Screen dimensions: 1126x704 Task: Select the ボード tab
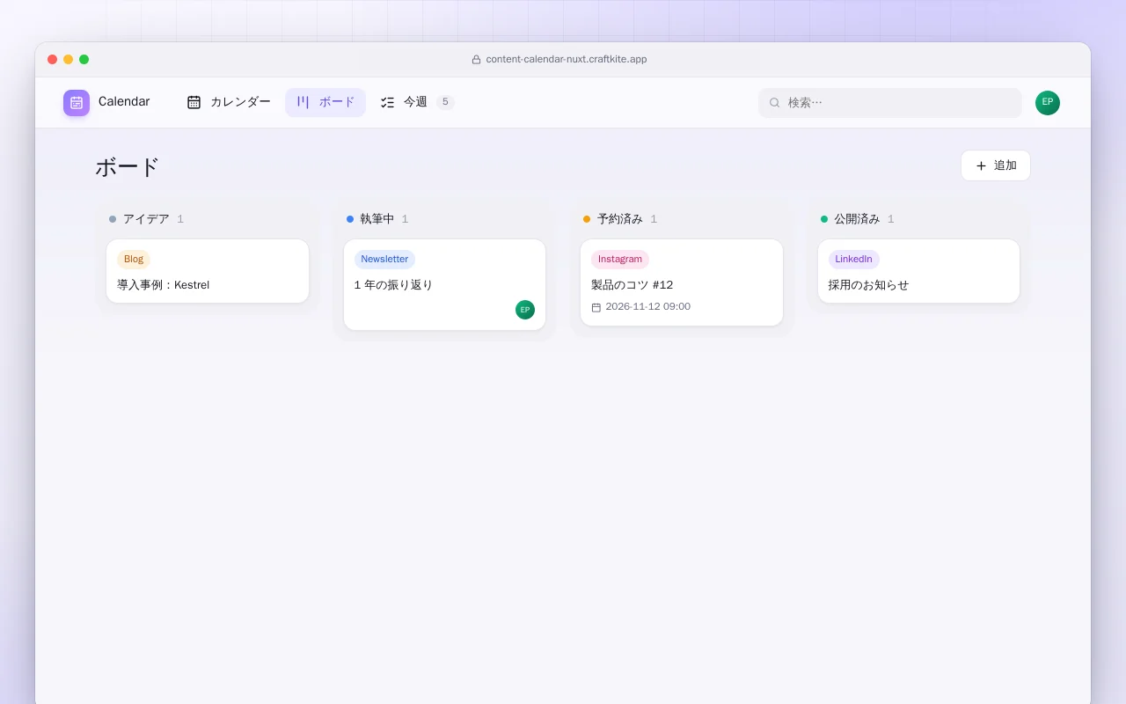(x=325, y=102)
